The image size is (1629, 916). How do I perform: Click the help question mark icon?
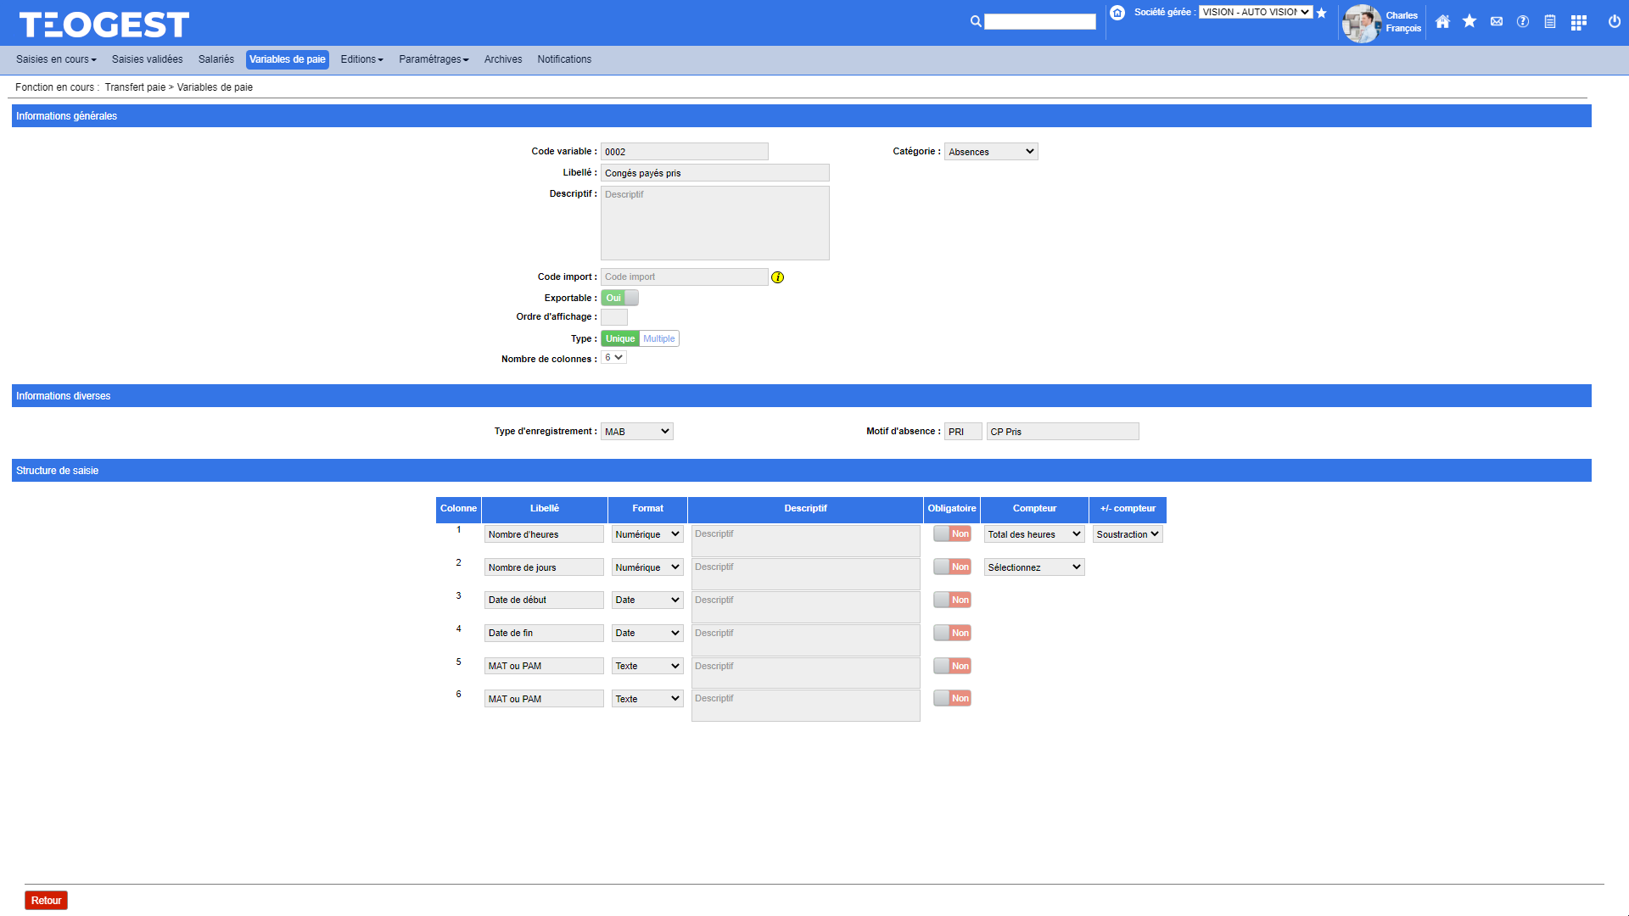point(1523,22)
